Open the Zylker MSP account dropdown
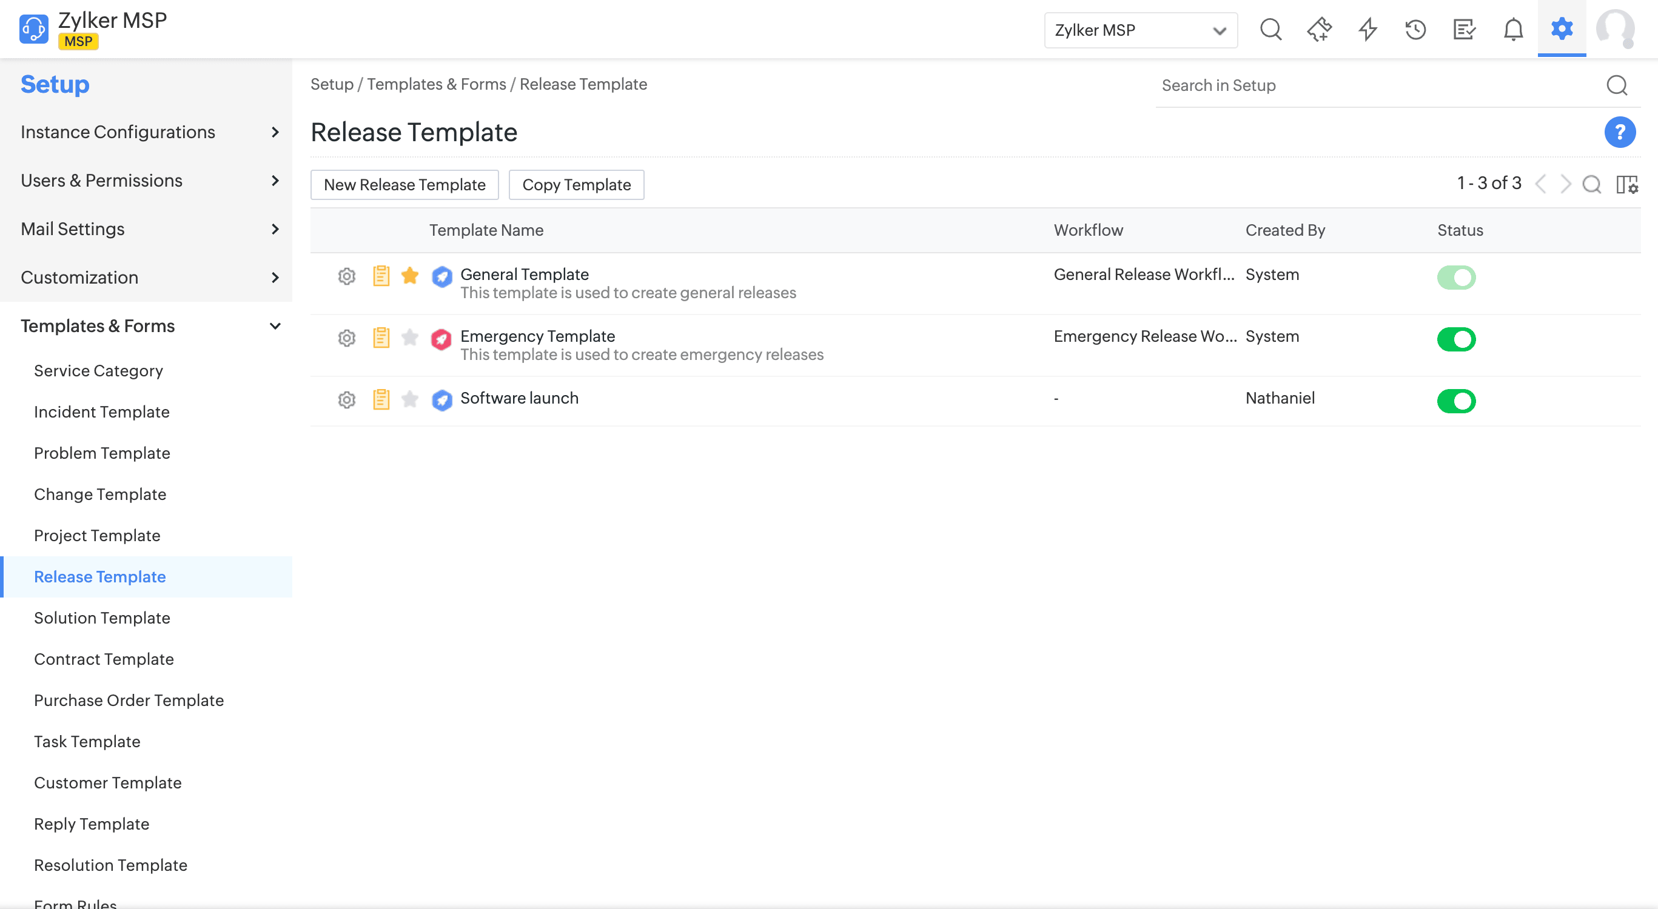Image resolution: width=1658 pixels, height=909 pixels. (x=1140, y=30)
